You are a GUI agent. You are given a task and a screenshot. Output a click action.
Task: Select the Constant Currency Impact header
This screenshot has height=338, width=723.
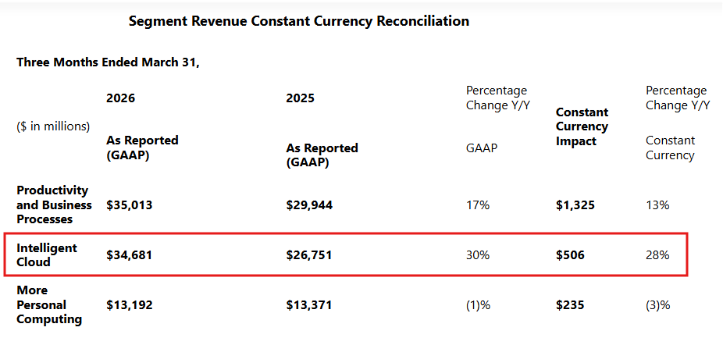click(x=582, y=126)
